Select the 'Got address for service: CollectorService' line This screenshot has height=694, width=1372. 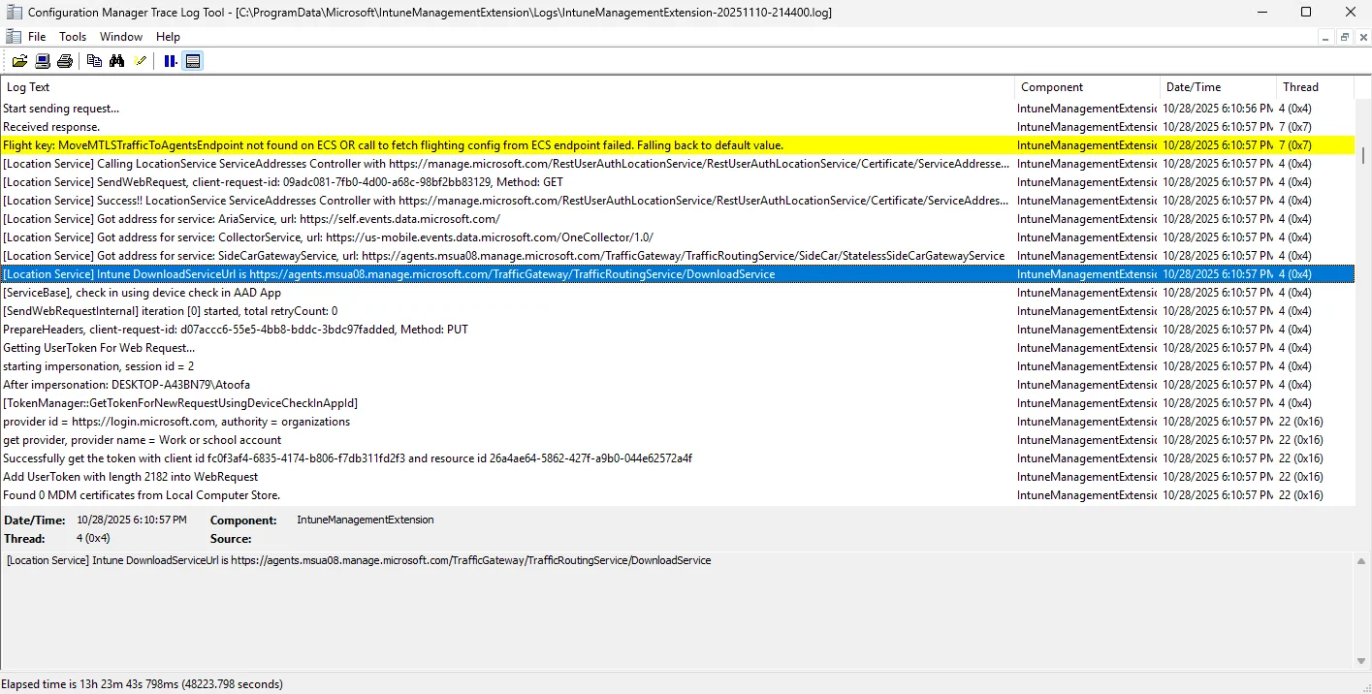pyautogui.click(x=677, y=237)
